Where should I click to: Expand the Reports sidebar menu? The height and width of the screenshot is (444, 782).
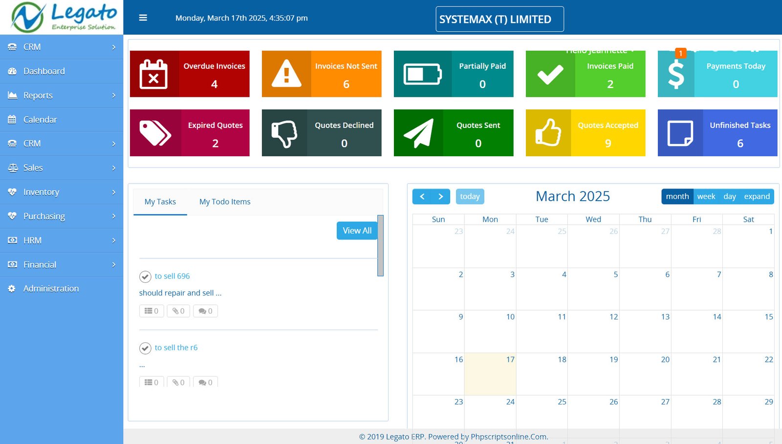click(x=62, y=95)
